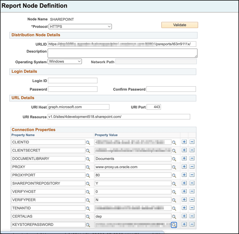This screenshot has height=234, width=239.
Task: Delete the TENANTID property row
Action: click(x=192, y=208)
